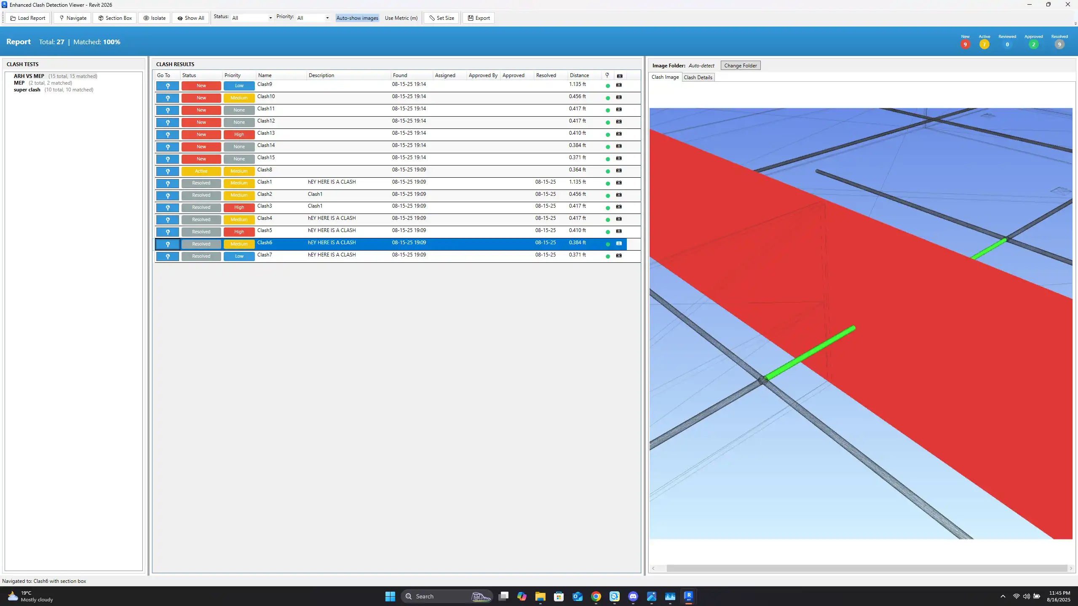Screen dimensions: 1078x606
Task: Open the Priority filter dropdown
Action: 313,18
